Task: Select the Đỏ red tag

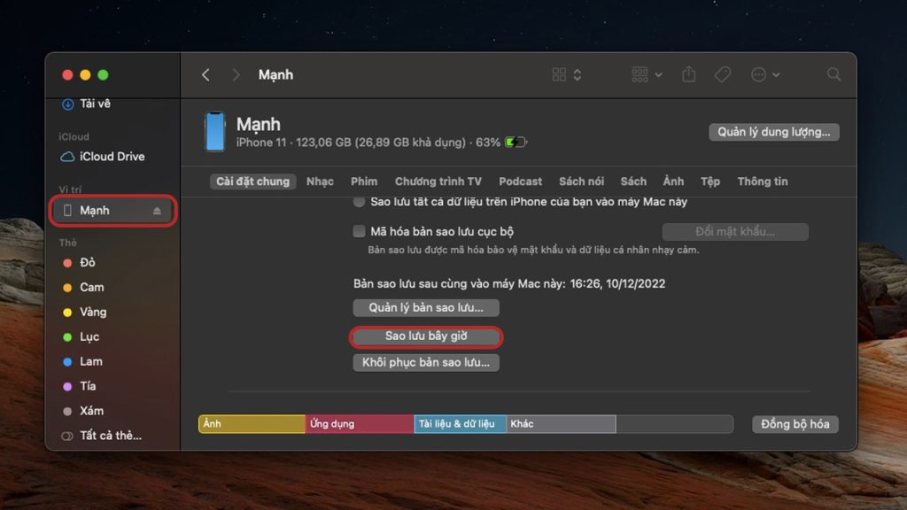Action: pos(87,263)
